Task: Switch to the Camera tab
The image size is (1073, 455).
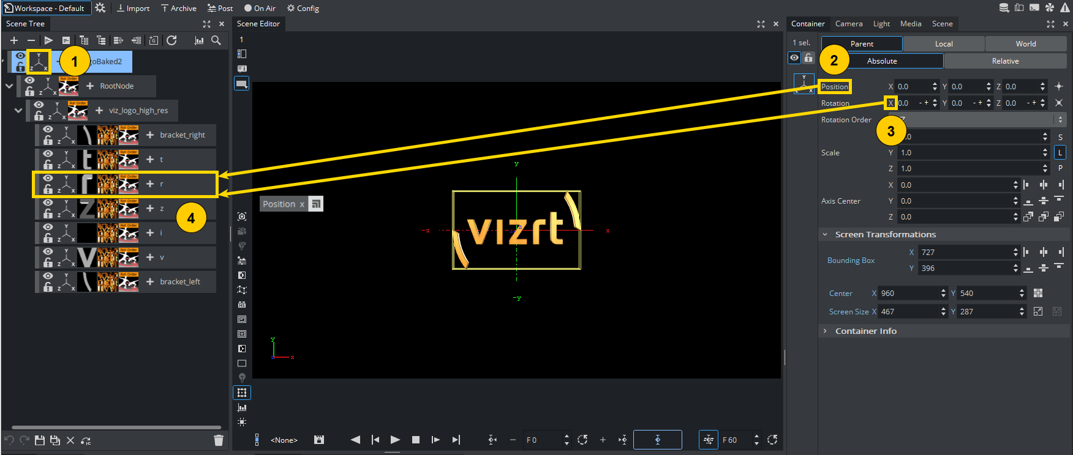Action: [x=849, y=24]
